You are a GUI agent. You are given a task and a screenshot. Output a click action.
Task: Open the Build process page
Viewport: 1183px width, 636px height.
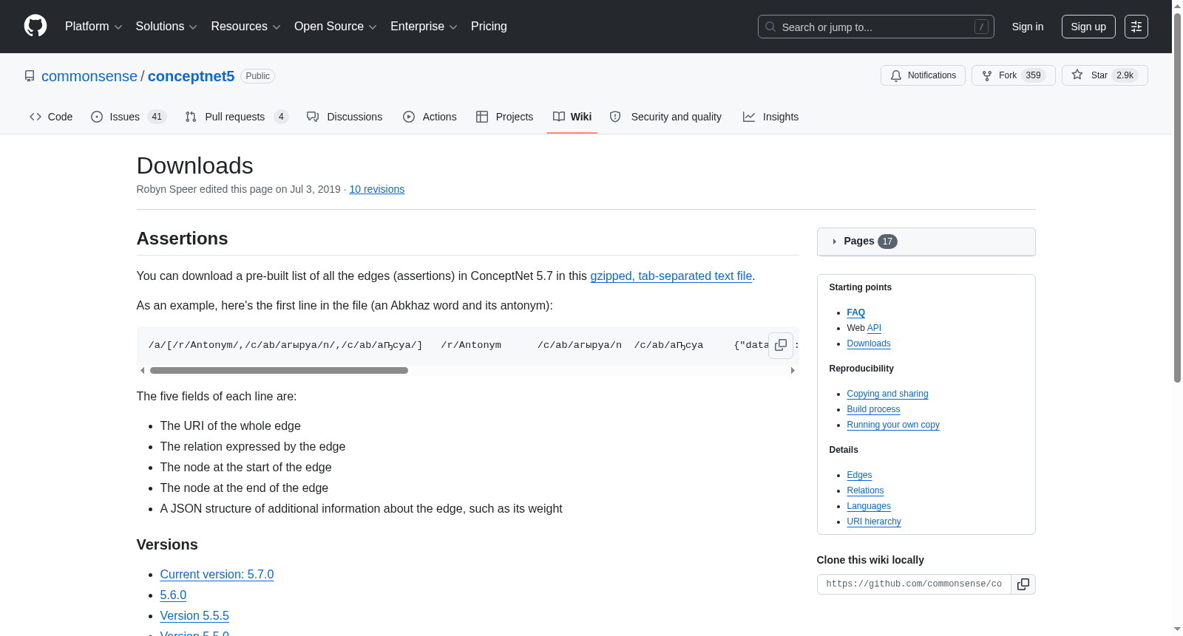click(x=873, y=409)
